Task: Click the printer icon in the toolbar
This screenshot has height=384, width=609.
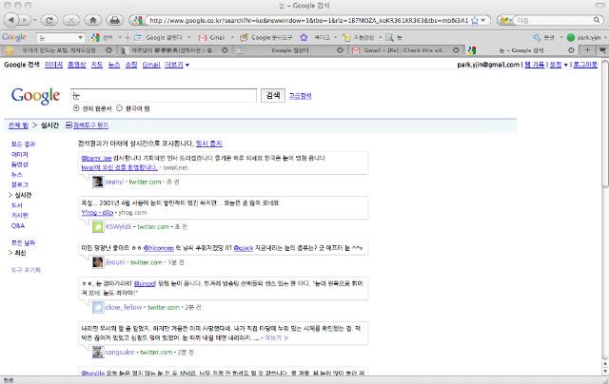Action: [x=114, y=20]
